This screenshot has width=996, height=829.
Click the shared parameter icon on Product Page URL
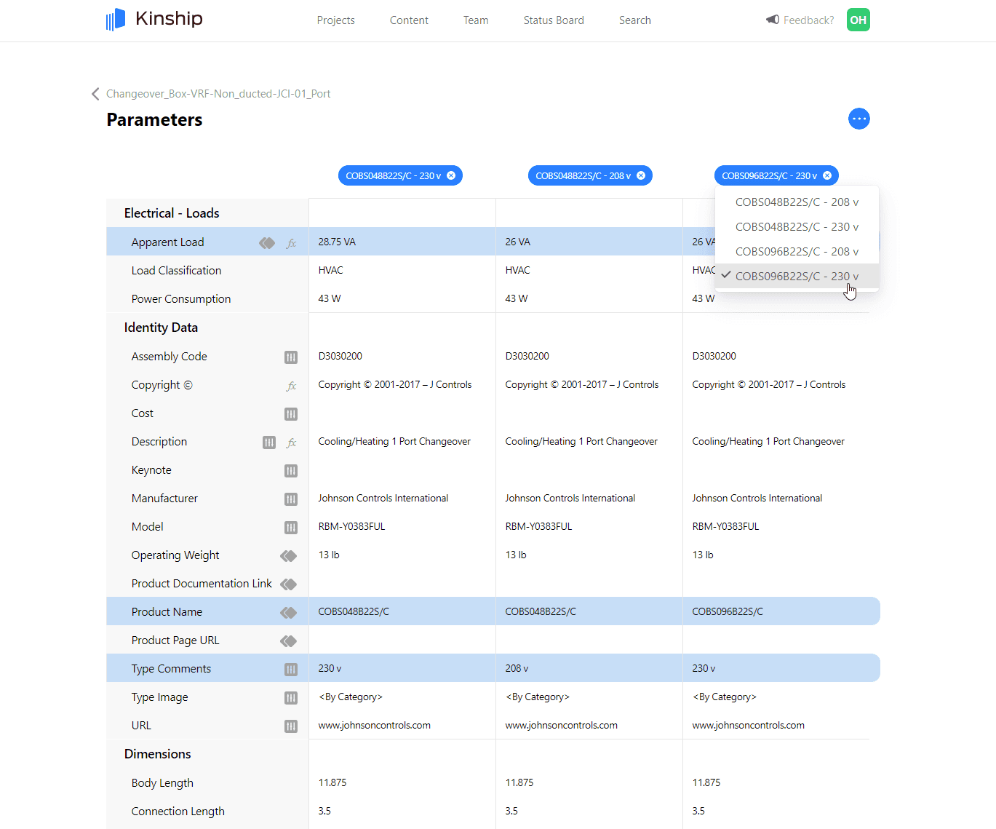(x=289, y=641)
